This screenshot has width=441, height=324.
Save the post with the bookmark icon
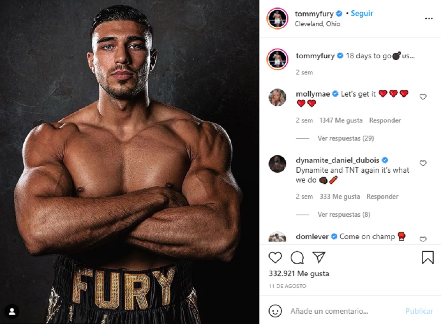point(428,257)
